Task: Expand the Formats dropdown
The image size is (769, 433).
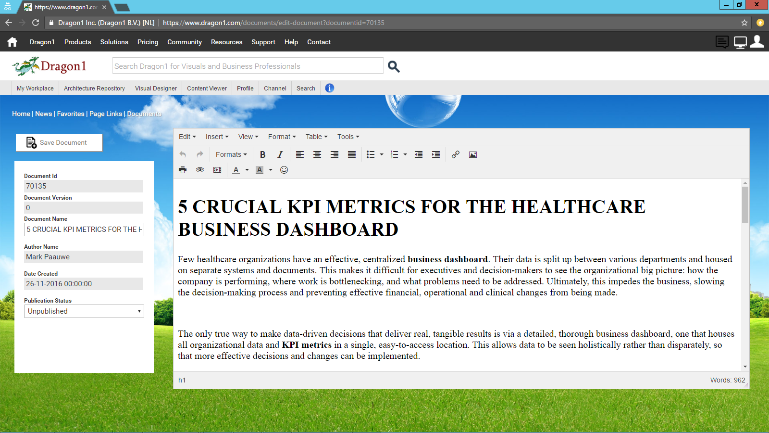Action: point(231,154)
